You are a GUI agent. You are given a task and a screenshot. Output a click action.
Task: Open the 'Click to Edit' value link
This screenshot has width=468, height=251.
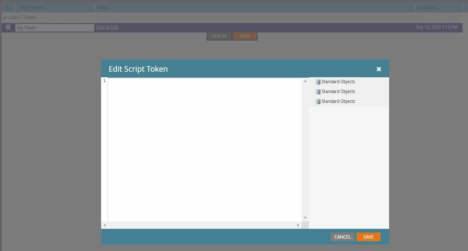click(x=107, y=27)
